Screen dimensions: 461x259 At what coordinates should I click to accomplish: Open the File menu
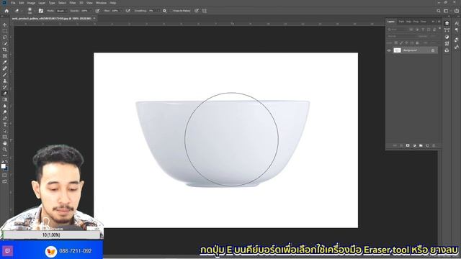(x=13, y=3)
